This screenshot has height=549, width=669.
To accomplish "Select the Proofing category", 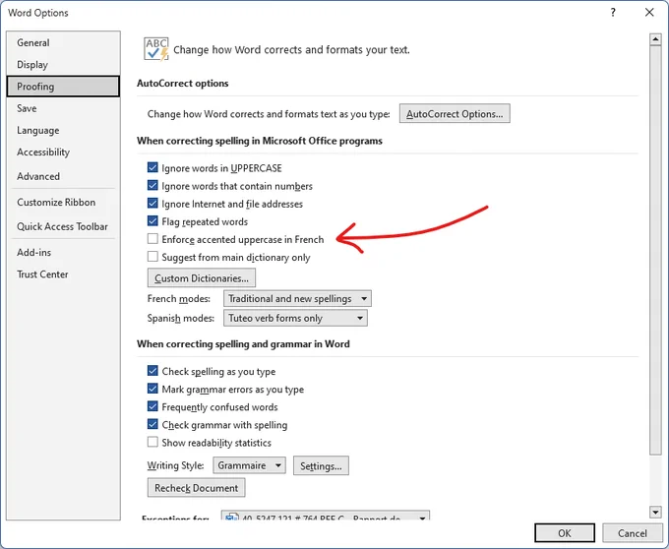I will point(63,87).
